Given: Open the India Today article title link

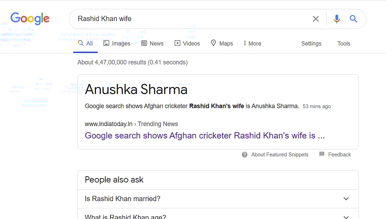Looking at the screenshot, I should (205, 135).
